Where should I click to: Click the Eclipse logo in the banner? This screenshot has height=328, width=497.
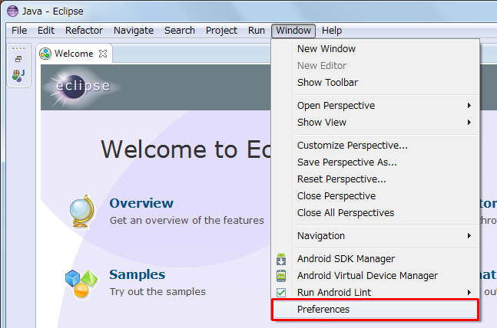(81, 85)
